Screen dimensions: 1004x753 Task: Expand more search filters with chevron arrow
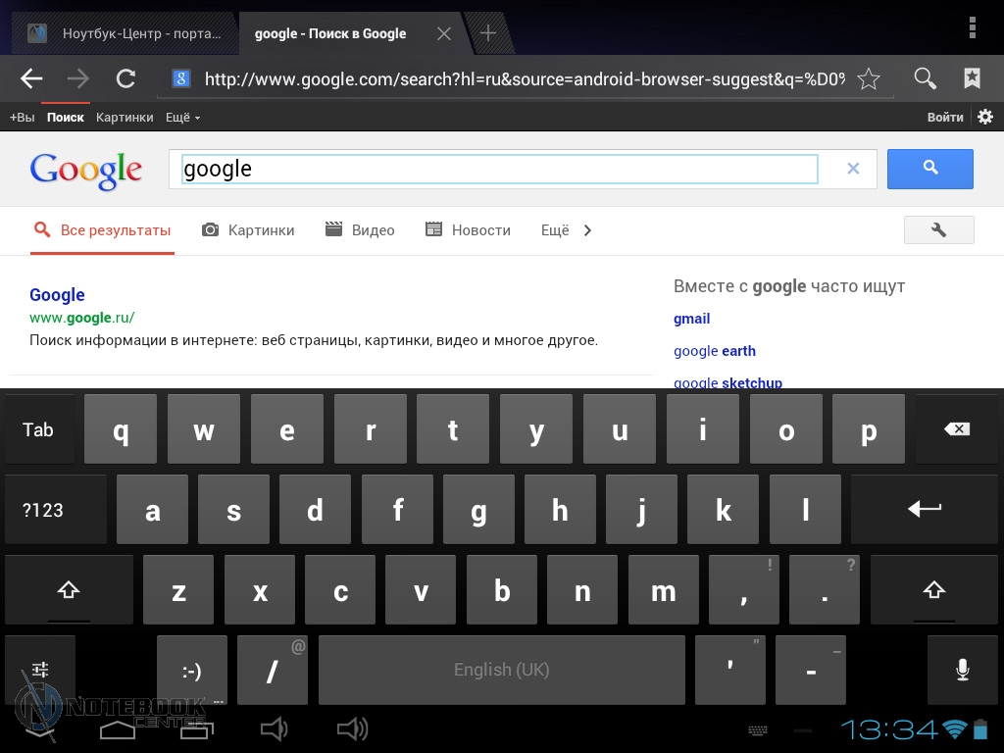[x=587, y=230]
